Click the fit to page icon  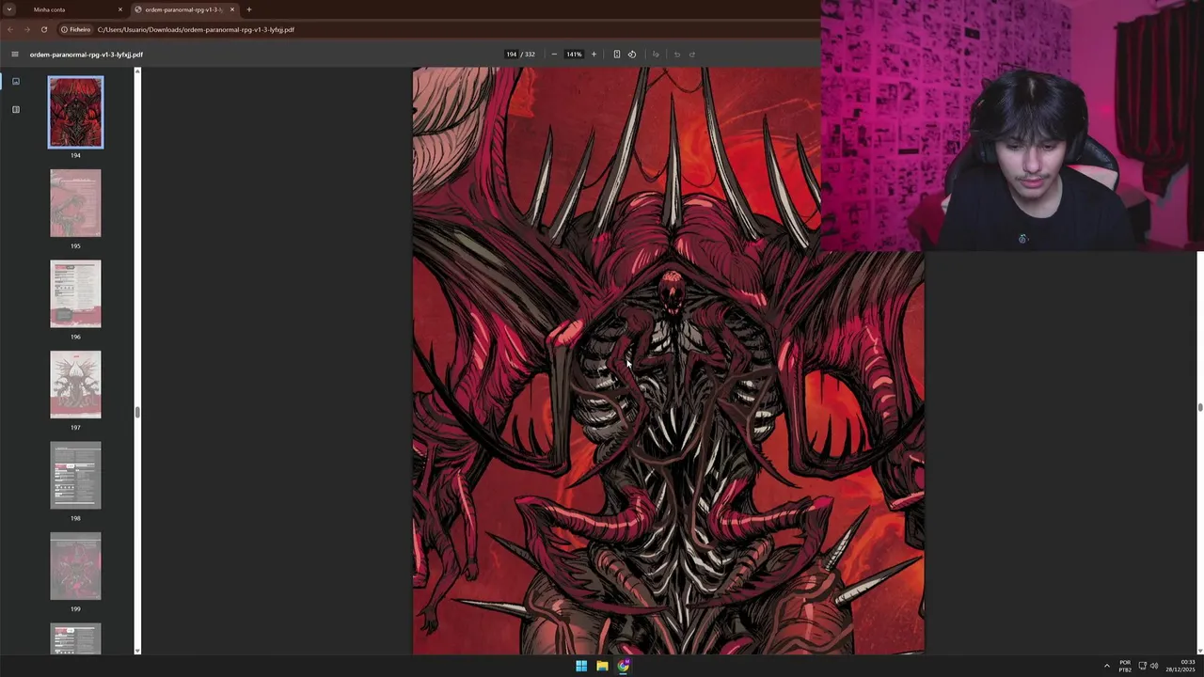(617, 55)
